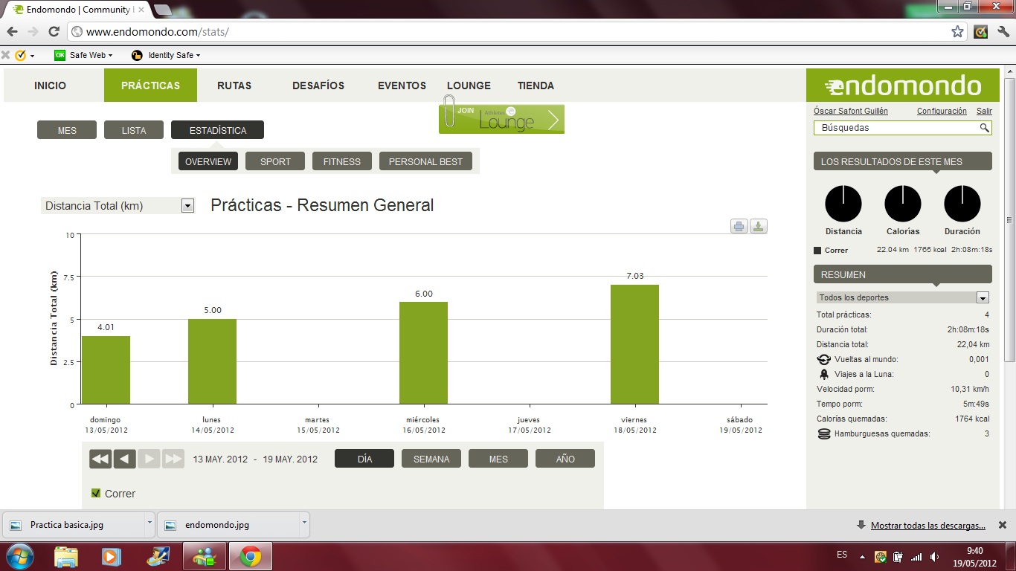
Task: Click the viernes 7.03 bar
Action: coord(634,344)
